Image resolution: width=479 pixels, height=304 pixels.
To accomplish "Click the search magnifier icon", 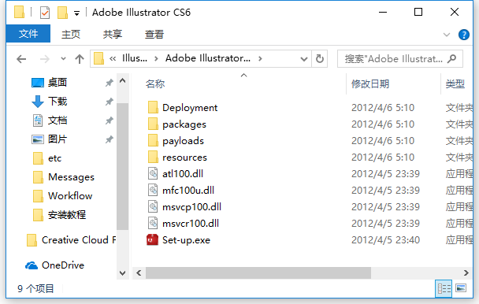I will tap(451, 58).
